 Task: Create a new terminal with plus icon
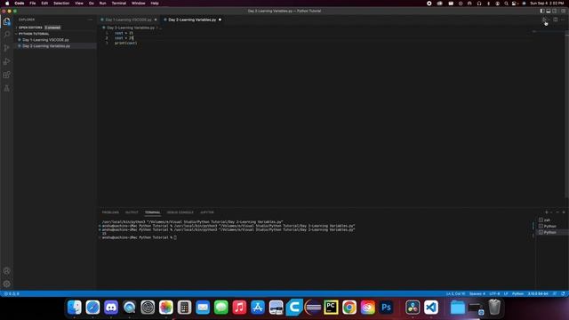click(547, 212)
